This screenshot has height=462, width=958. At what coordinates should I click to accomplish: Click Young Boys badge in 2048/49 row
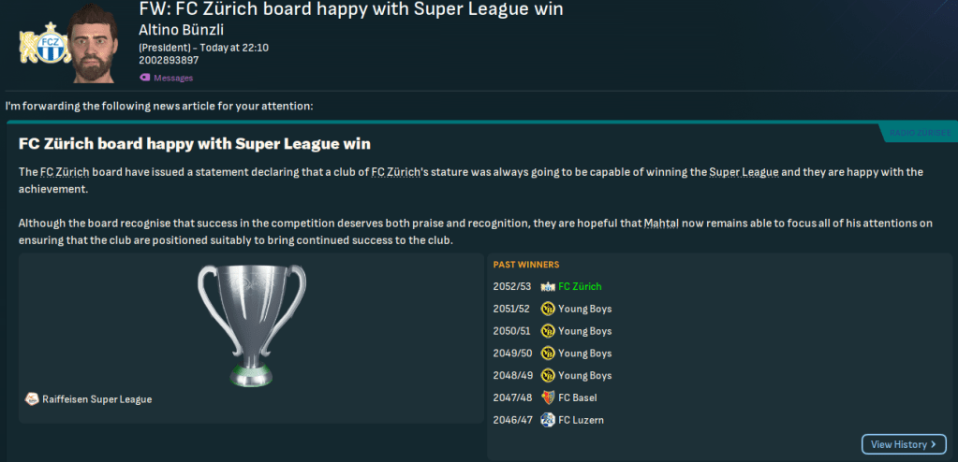point(548,376)
